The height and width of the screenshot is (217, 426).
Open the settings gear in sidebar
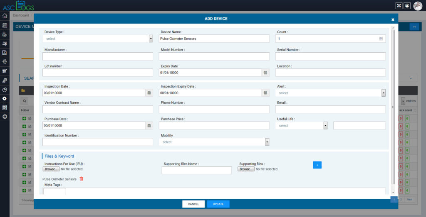(5, 98)
